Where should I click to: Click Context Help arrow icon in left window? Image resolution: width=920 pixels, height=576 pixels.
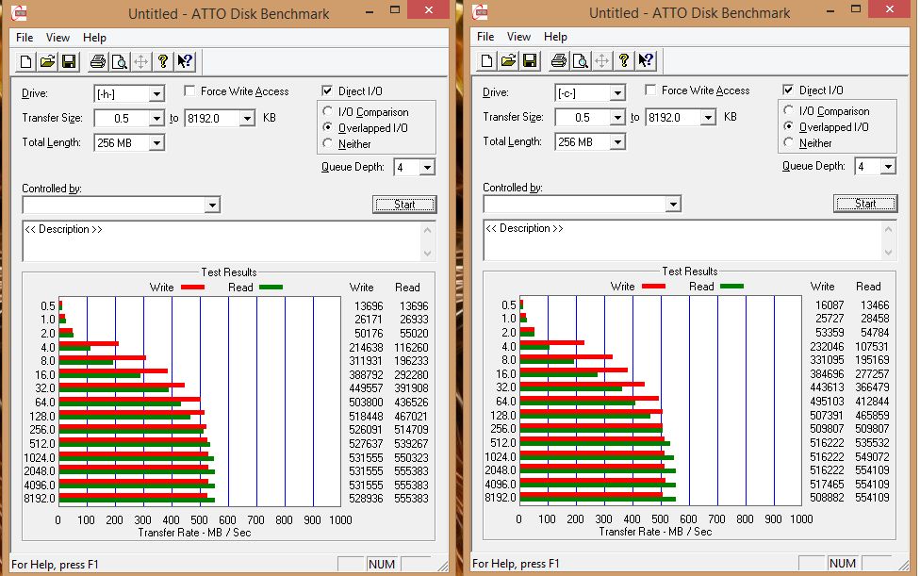click(x=185, y=61)
